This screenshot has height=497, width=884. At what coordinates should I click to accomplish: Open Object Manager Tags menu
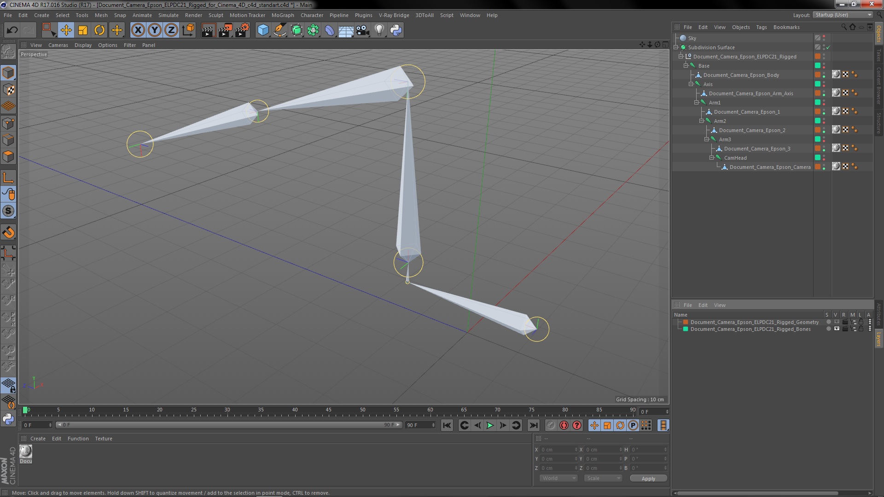pos(761,27)
